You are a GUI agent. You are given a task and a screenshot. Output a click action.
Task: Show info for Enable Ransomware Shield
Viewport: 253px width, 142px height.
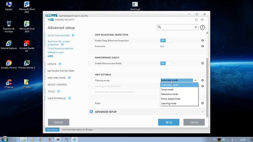(x=202, y=63)
